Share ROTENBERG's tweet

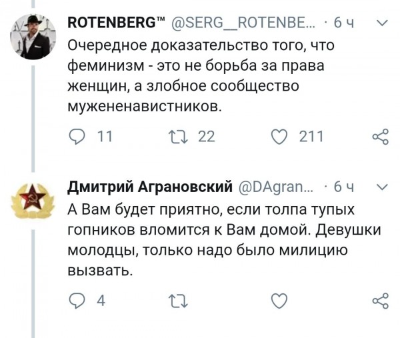379,137
